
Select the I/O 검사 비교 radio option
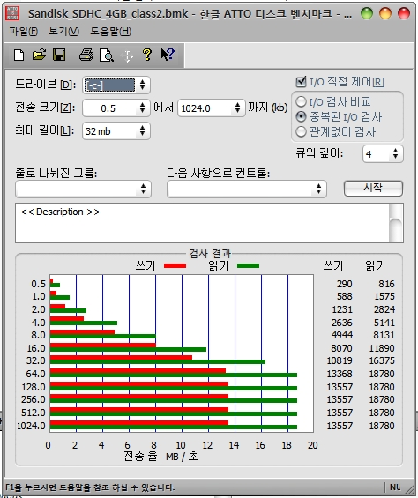click(x=301, y=101)
